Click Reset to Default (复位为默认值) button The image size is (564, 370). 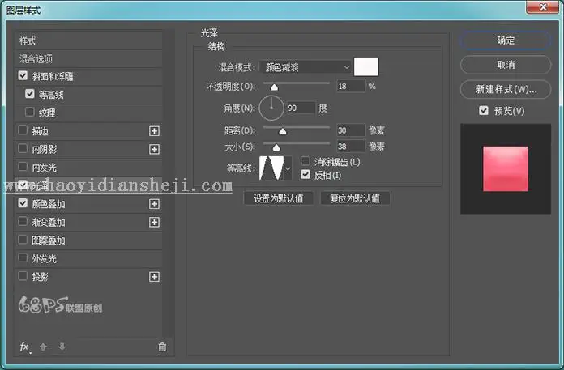coord(355,198)
